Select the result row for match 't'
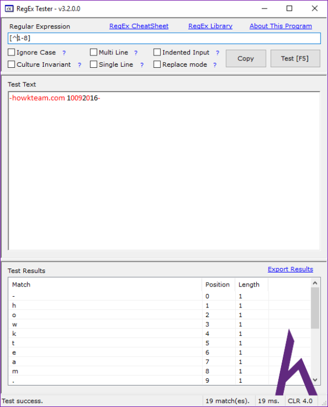The image size is (328, 407). tap(159, 343)
